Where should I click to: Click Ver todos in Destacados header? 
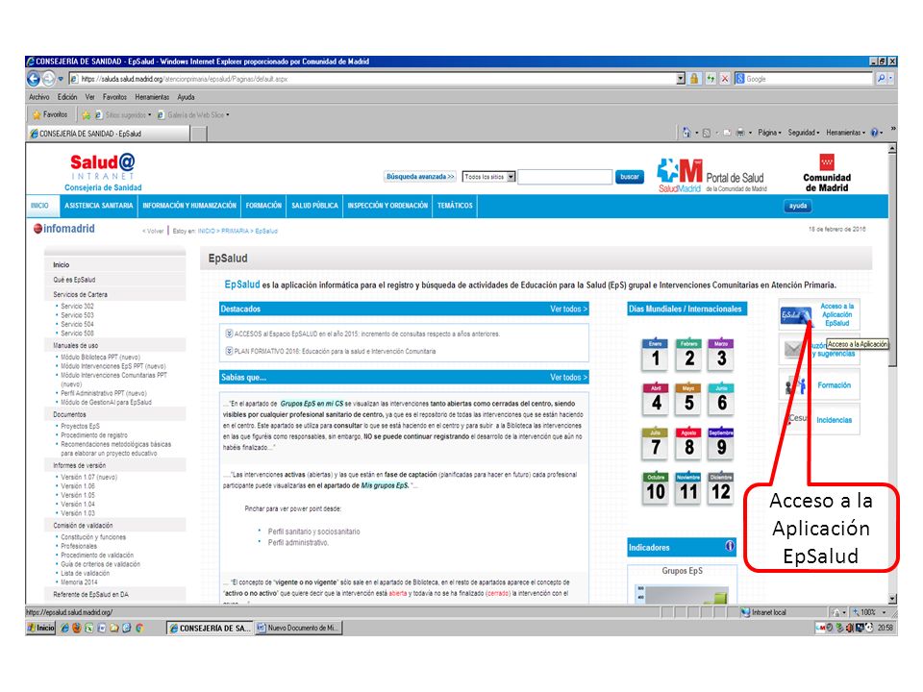(x=568, y=309)
